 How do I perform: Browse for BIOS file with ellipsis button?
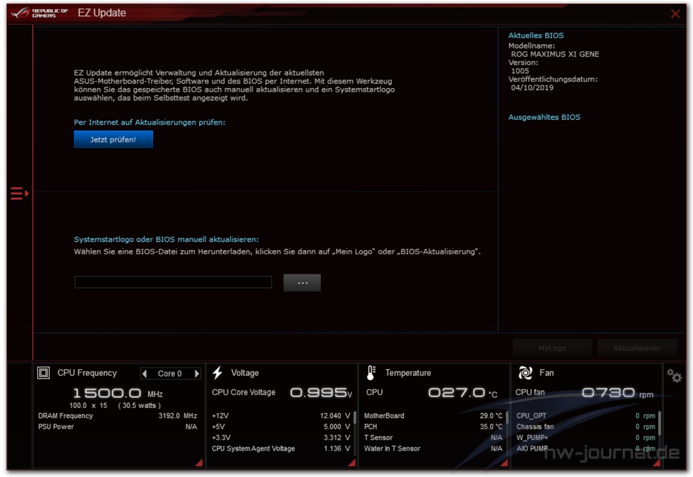pos(302,282)
